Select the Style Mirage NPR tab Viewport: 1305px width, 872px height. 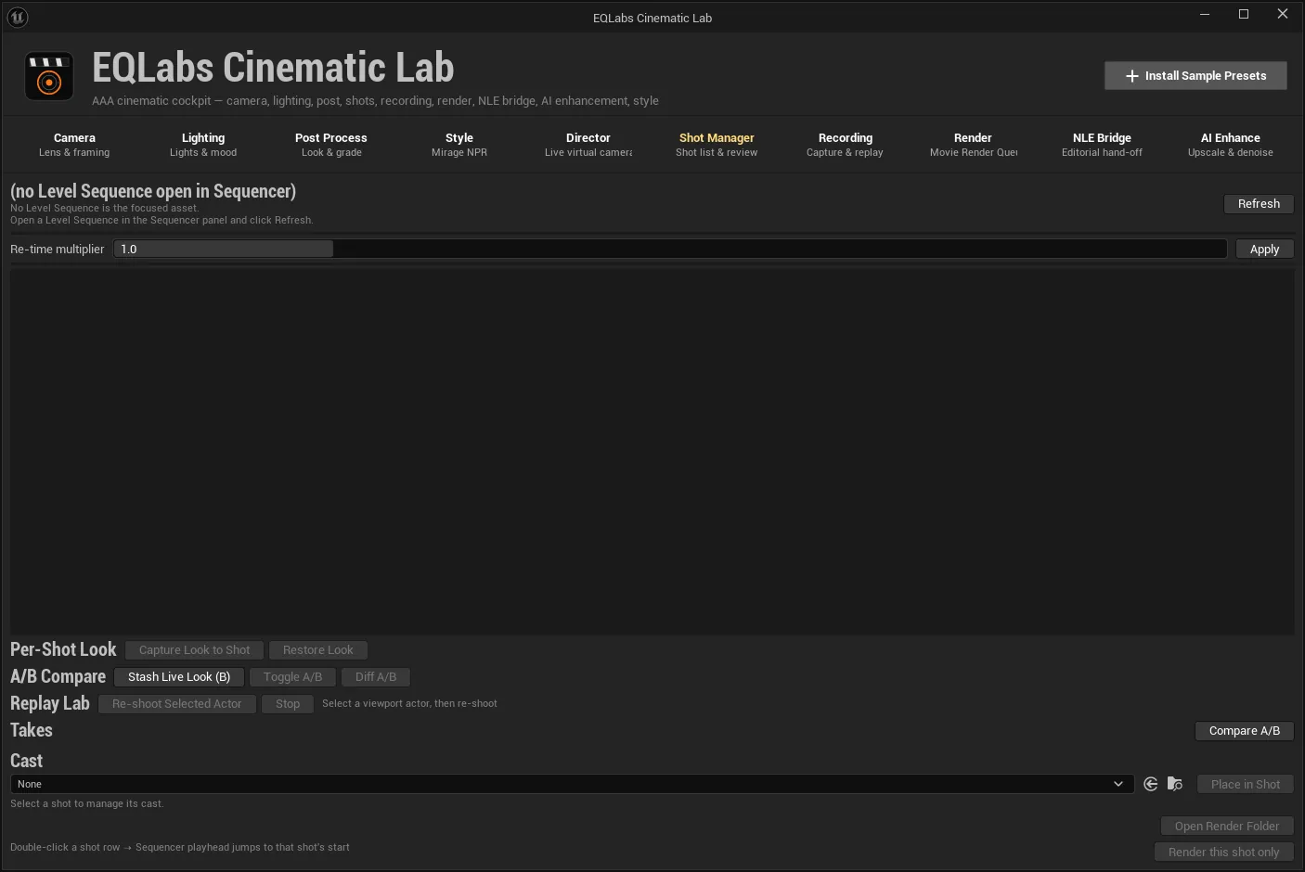(x=459, y=145)
